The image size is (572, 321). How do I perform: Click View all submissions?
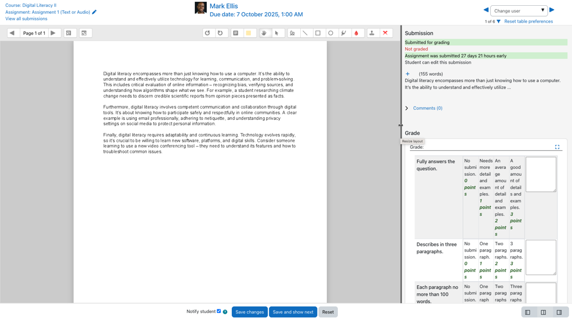(26, 19)
